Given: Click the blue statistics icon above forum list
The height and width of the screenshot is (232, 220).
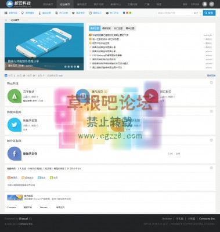Looking at the screenshot, I should pyautogui.click(x=6, y=75).
